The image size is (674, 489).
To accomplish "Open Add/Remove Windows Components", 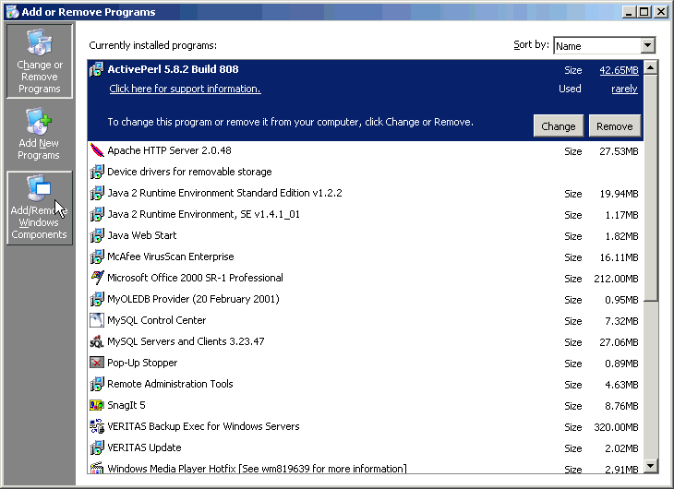I will pos(39,209).
